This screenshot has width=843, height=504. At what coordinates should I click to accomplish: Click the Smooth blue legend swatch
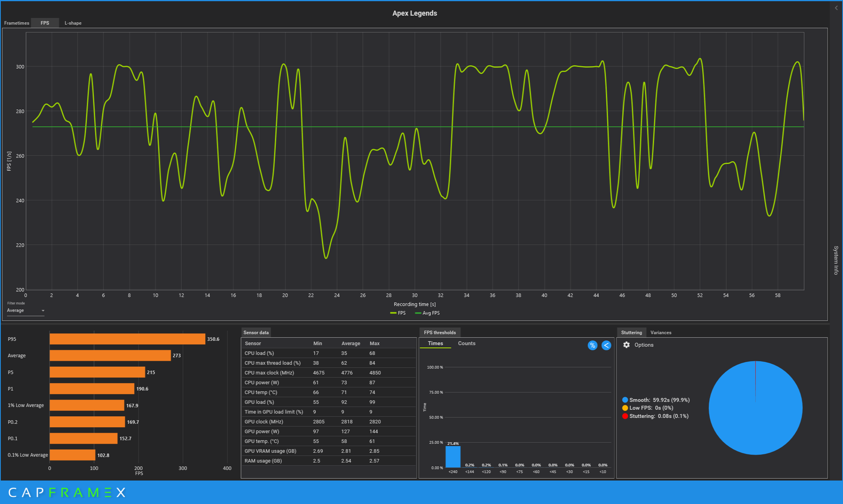625,400
